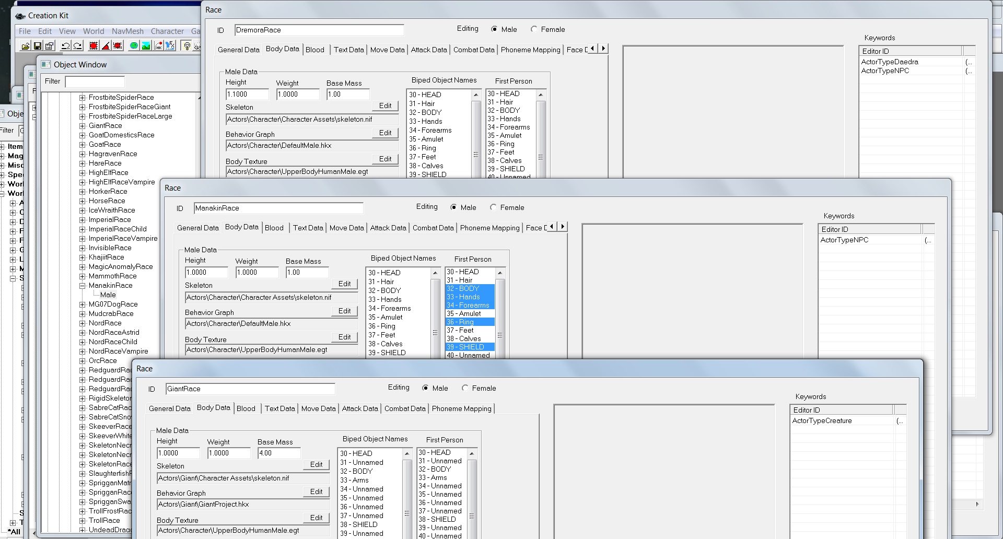Viewport: 1003px width, 539px height.
Task: Select Female editing in DremoraRace window
Action: tap(534, 29)
